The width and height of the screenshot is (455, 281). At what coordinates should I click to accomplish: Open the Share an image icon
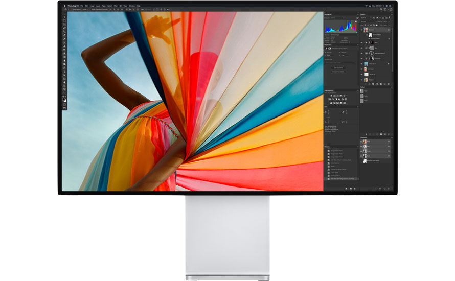391,9
